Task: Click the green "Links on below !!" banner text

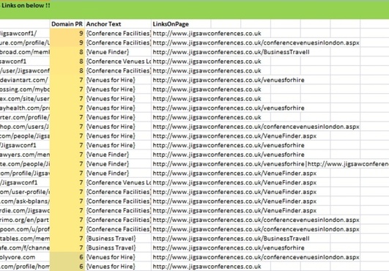Action: point(26,5)
